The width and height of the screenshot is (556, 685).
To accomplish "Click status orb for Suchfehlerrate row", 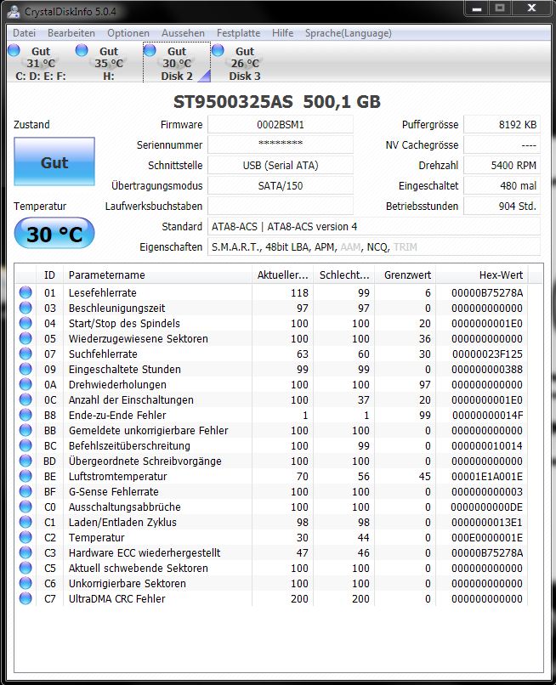I will tap(26, 354).
